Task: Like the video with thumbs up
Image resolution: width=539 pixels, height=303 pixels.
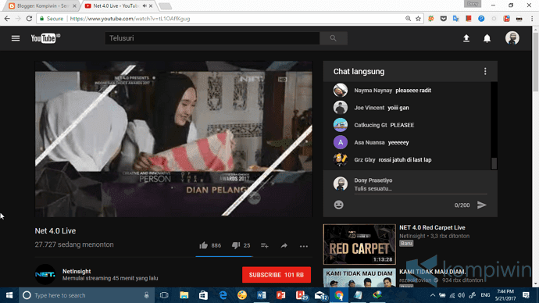Action: click(x=204, y=245)
